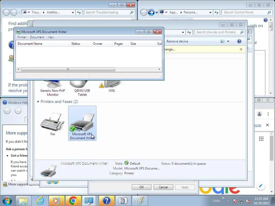The image size is (275, 206).
Task: Open the change view dropdown arrow in Devices and Printers
Action: click(x=228, y=41)
